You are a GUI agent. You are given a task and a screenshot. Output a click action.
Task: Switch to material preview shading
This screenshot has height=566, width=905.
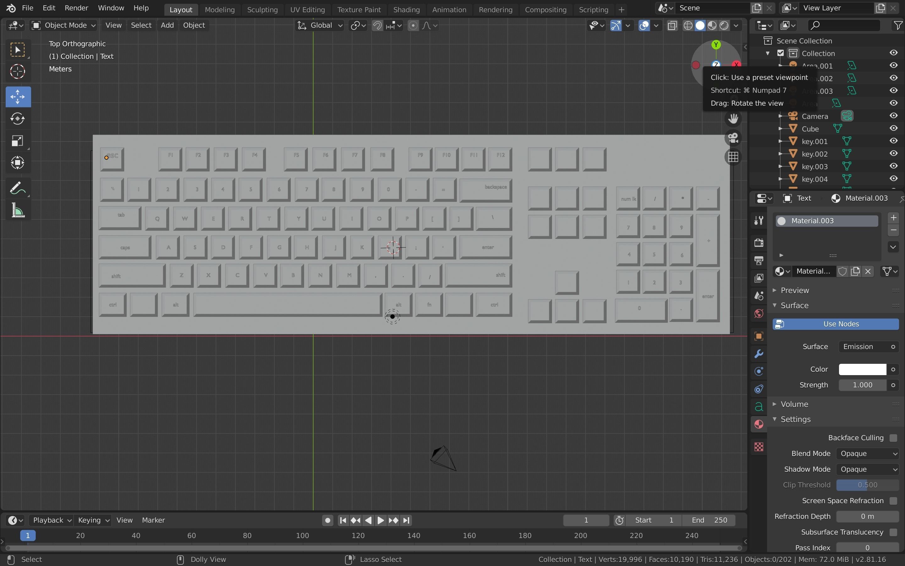(712, 25)
